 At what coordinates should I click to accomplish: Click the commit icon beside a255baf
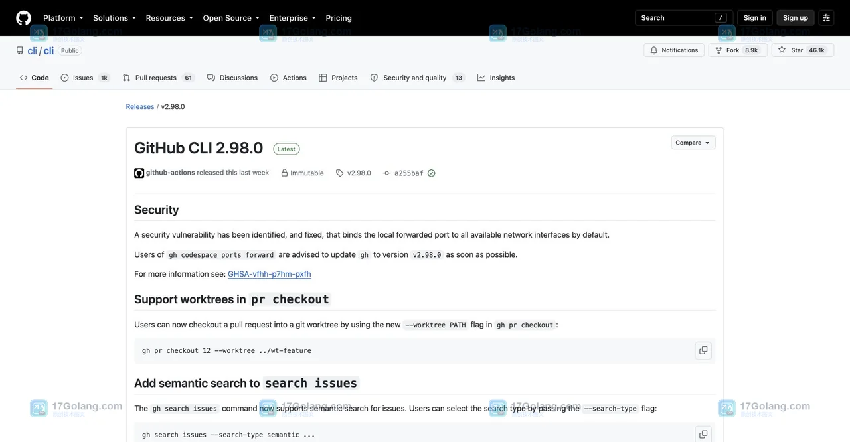[x=386, y=173]
